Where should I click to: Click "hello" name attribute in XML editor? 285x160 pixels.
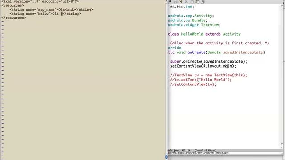pyautogui.click(x=43, y=14)
